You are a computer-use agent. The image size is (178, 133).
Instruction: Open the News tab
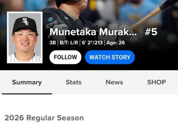[114, 82]
